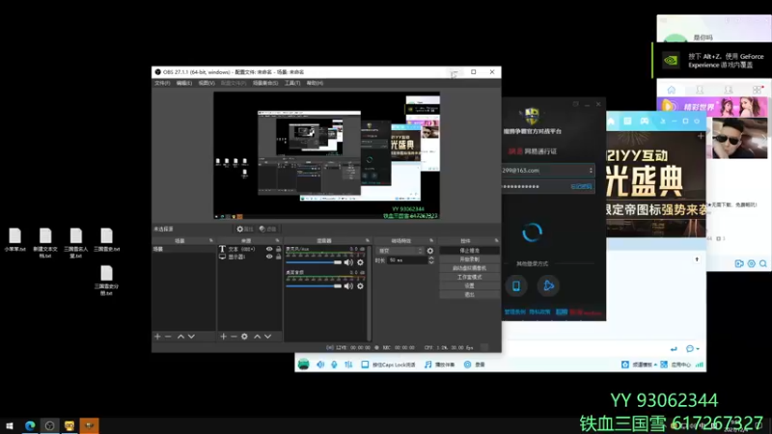772x434 pixels.
Task: Move source up in sources list
Action: point(257,337)
